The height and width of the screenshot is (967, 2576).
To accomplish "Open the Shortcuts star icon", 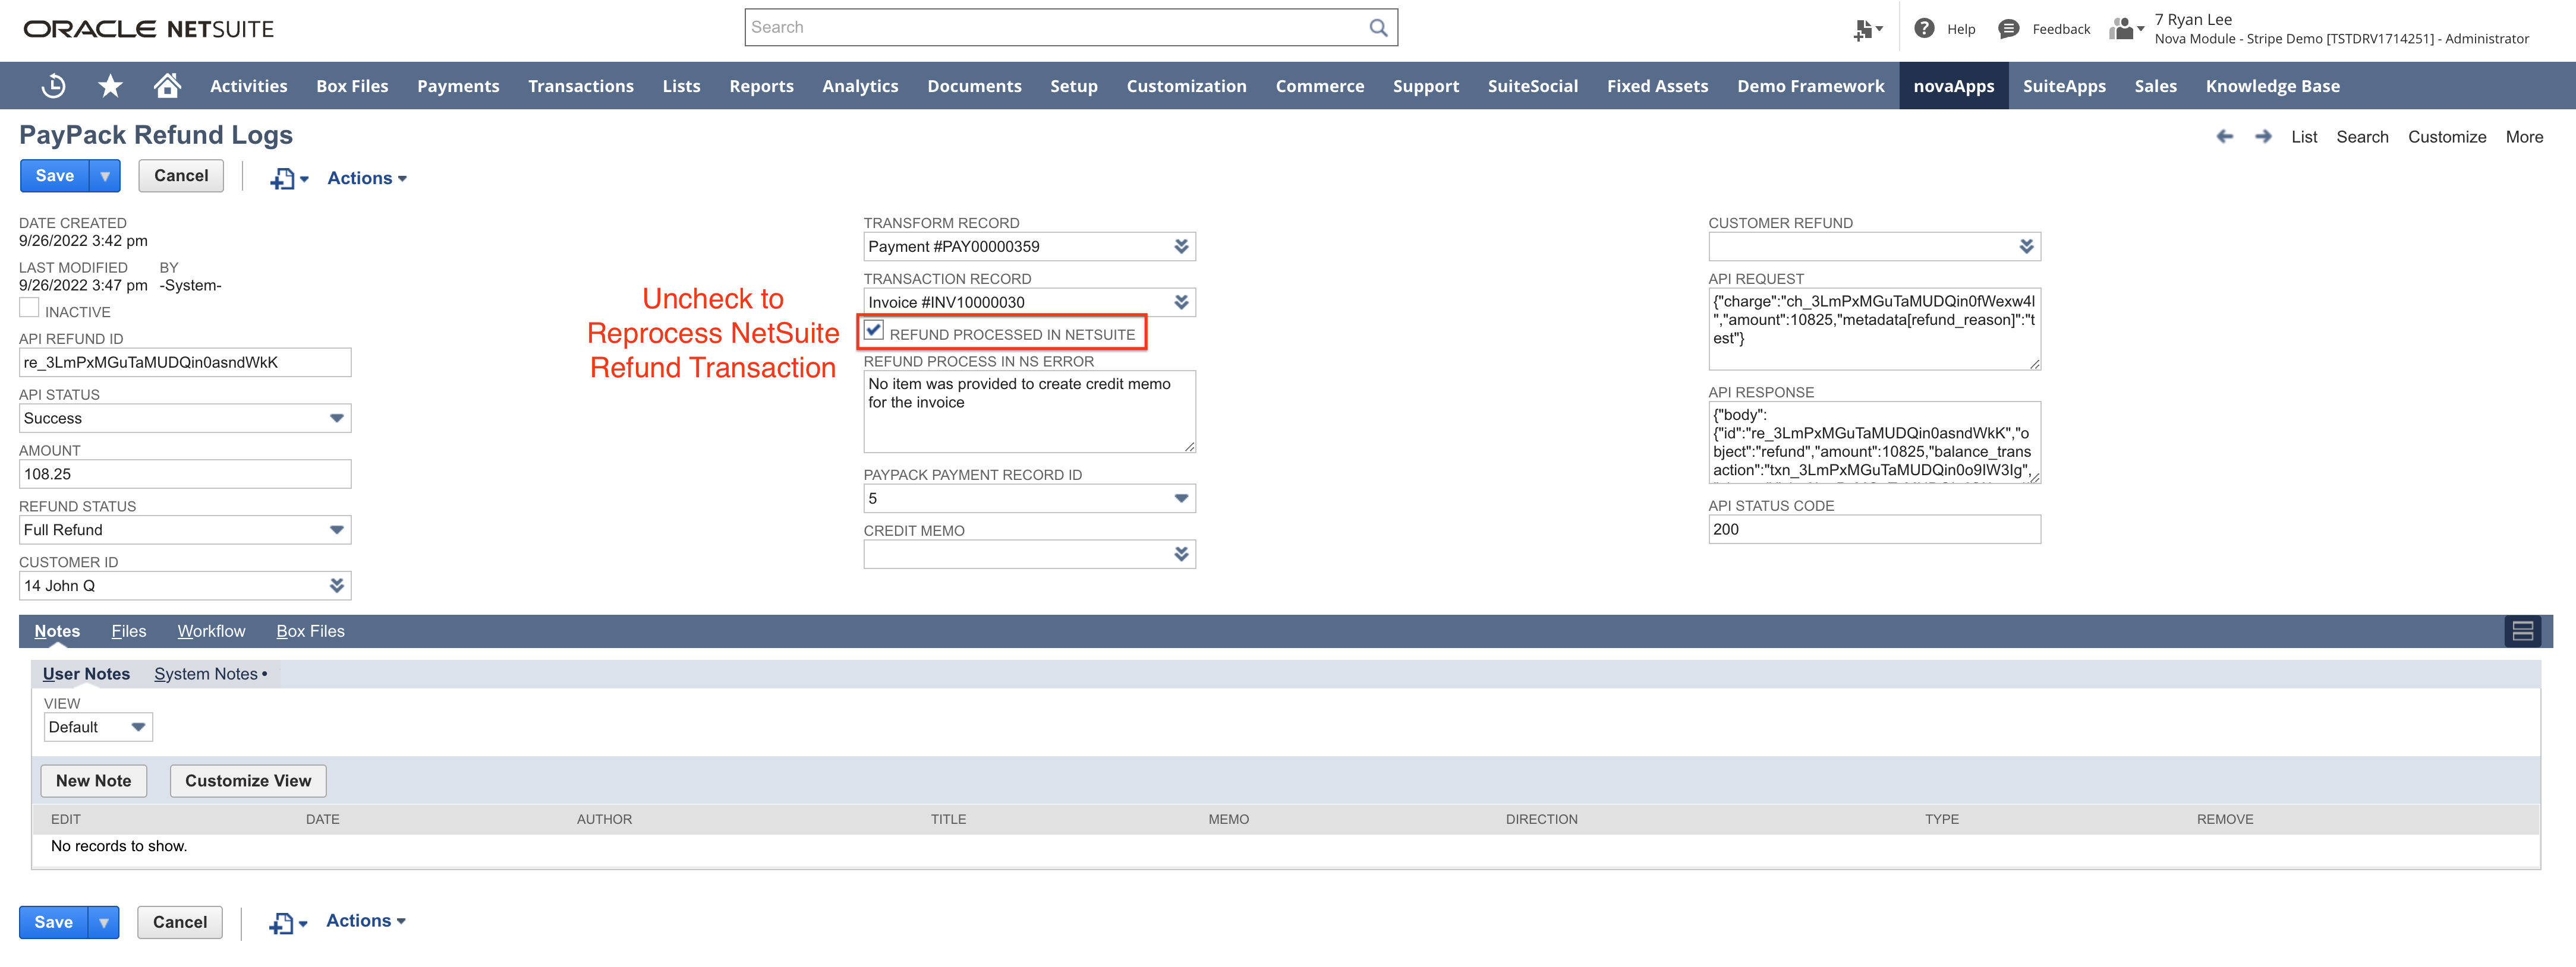I will (x=110, y=86).
